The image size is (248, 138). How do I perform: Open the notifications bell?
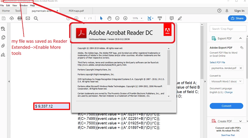[x=227, y=11]
